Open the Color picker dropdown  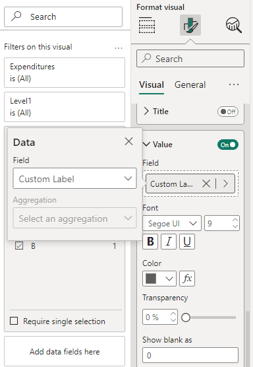[159, 279]
